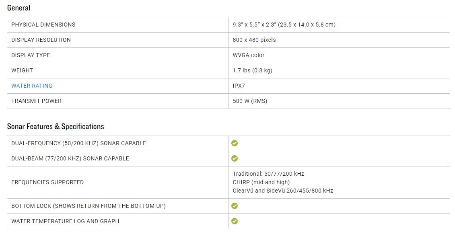Screen dimensions: 455x234
Task: Click the General section heading
Action: click(x=19, y=8)
